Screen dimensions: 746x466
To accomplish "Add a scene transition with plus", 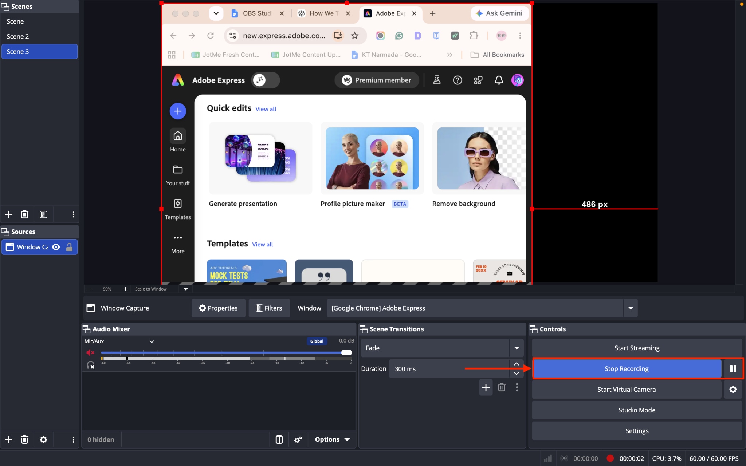I will 486,387.
